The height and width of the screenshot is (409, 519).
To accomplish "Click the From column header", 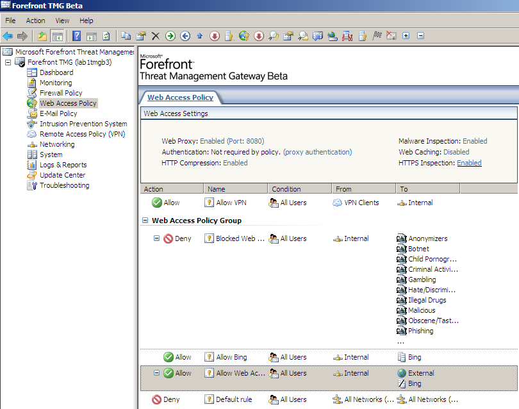I will pos(364,188).
